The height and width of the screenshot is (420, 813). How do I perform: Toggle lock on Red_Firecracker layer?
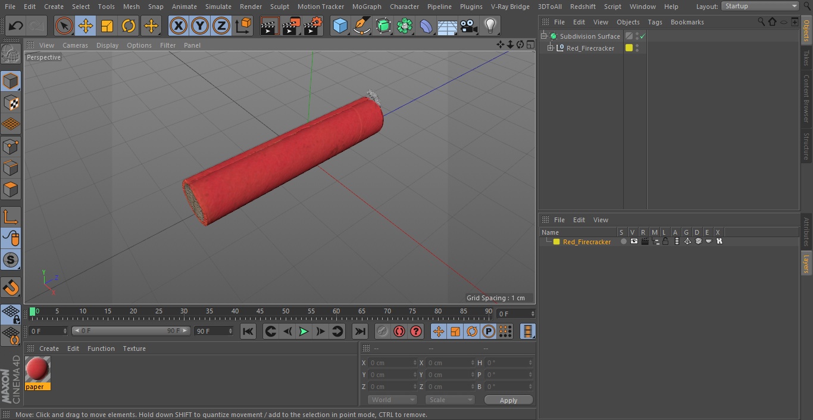click(665, 241)
